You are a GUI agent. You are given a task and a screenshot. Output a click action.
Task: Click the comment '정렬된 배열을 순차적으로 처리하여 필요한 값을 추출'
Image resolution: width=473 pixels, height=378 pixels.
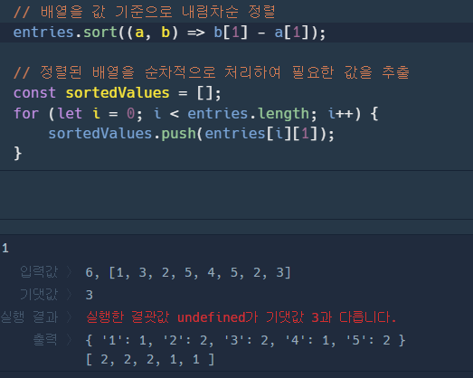click(212, 72)
